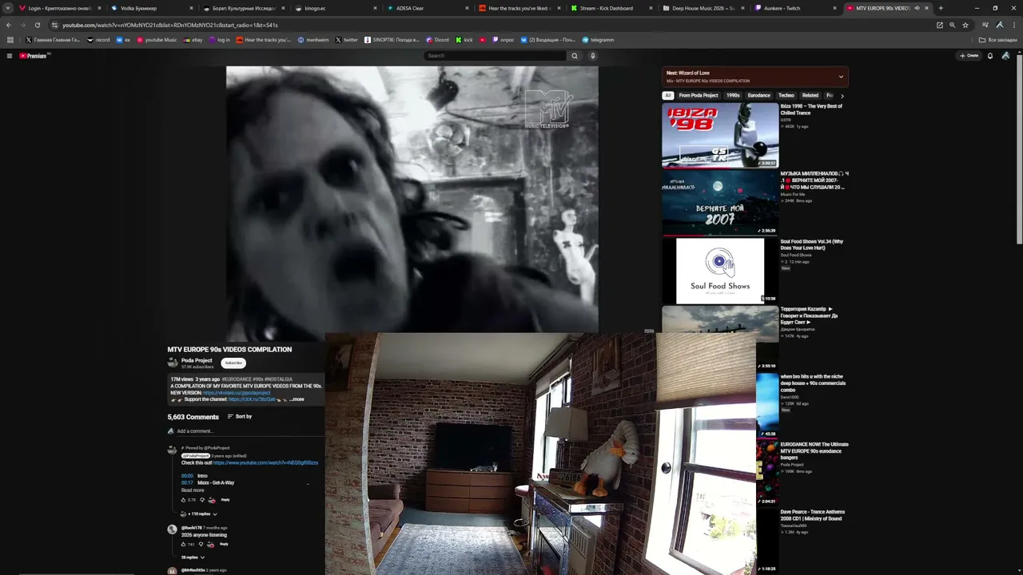This screenshot has width=1023, height=575.
Task: Click the browser address bar URL
Action: coord(170,25)
